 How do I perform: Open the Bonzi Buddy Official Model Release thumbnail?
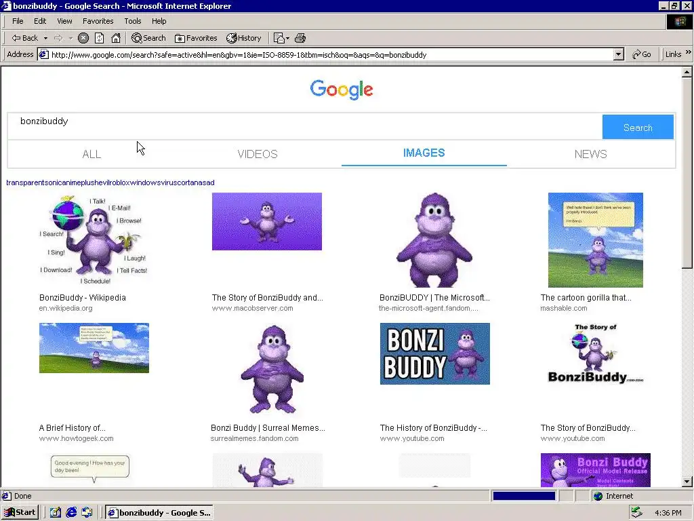595,469
